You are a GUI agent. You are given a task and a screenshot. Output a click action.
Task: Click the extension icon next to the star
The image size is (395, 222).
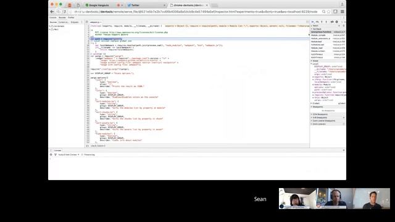click(x=335, y=12)
